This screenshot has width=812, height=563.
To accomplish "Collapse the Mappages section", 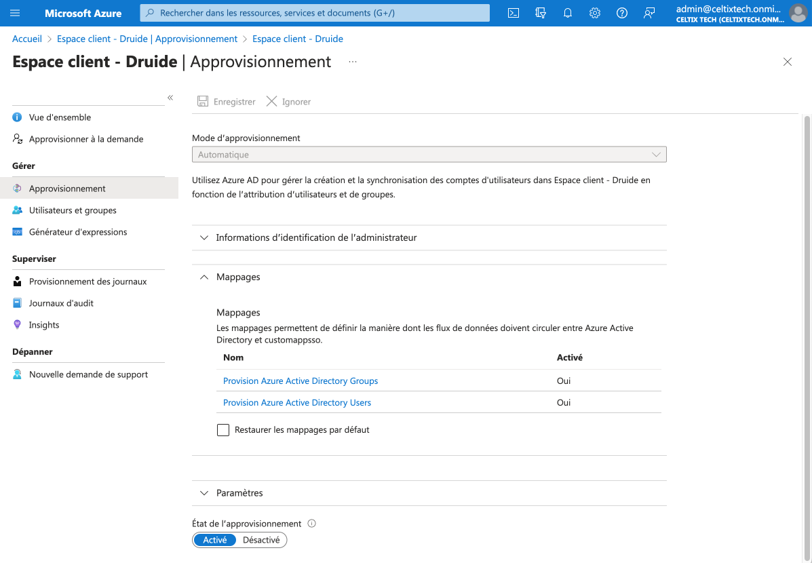I will pyautogui.click(x=429, y=277).
